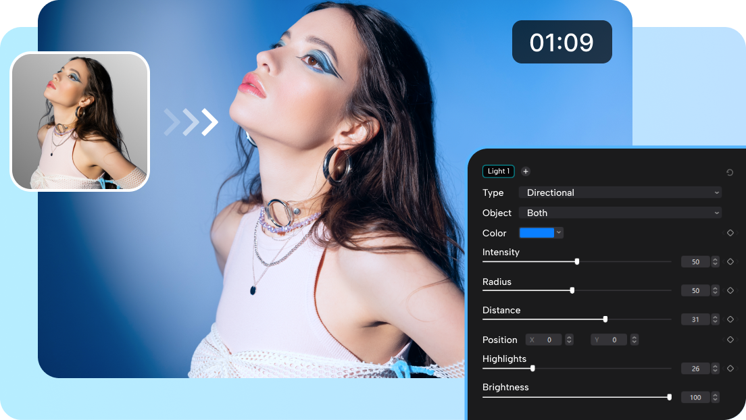Click the Color label
Viewport: 746px width, 420px height.
coord(495,233)
